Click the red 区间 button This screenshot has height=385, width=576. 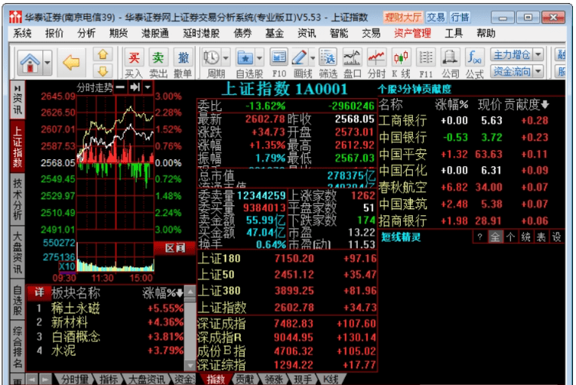point(174,248)
